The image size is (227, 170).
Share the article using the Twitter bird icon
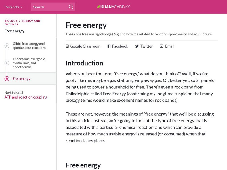point(136,46)
